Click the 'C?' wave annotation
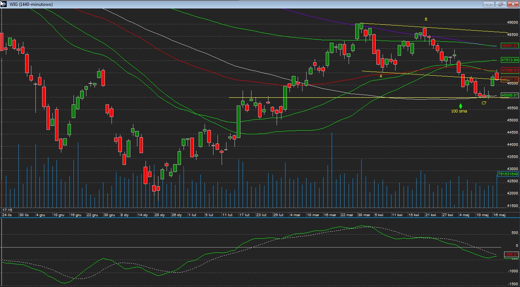 [484, 103]
